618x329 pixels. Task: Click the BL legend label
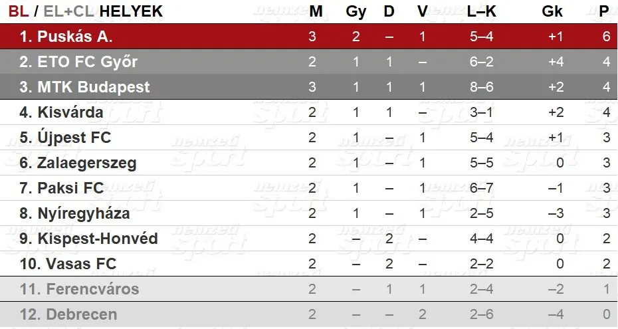[19, 11]
